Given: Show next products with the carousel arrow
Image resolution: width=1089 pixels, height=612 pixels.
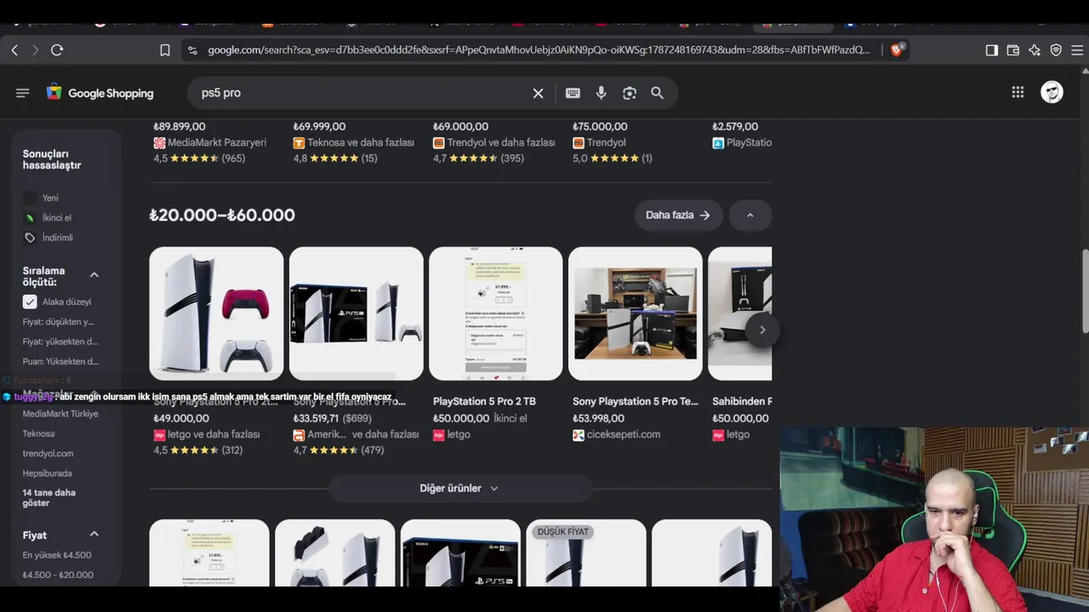Looking at the screenshot, I should 762,330.
